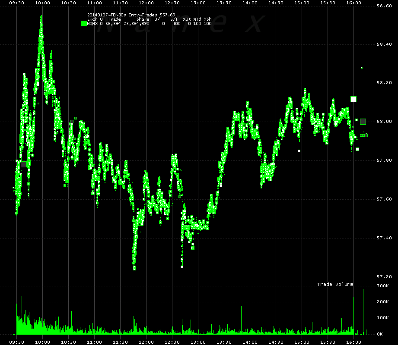Image resolution: width=398 pixels, height=345 pixels.
Task: Click 15:00 on the bottom time axis
Action: tap(302, 342)
